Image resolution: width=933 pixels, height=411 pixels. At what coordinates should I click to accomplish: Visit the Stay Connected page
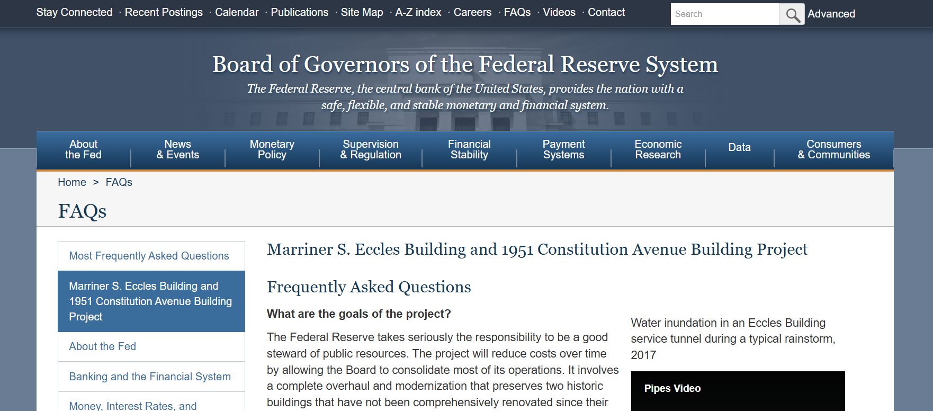pos(74,12)
